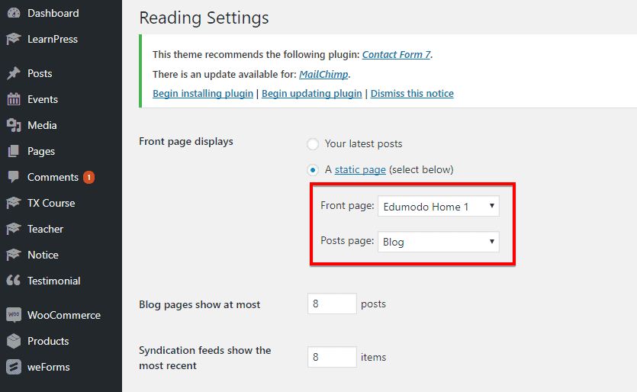Image resolution: width=637 pixels, height=392 pixels.
Task: Click the Media library icon
Action: (x=13, y=125)
